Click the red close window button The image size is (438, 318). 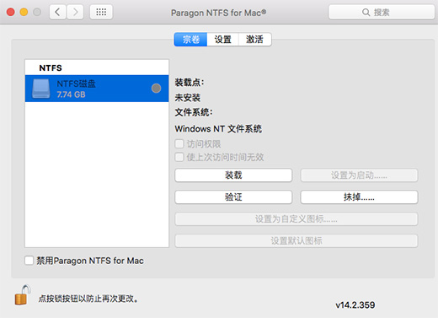11,12
